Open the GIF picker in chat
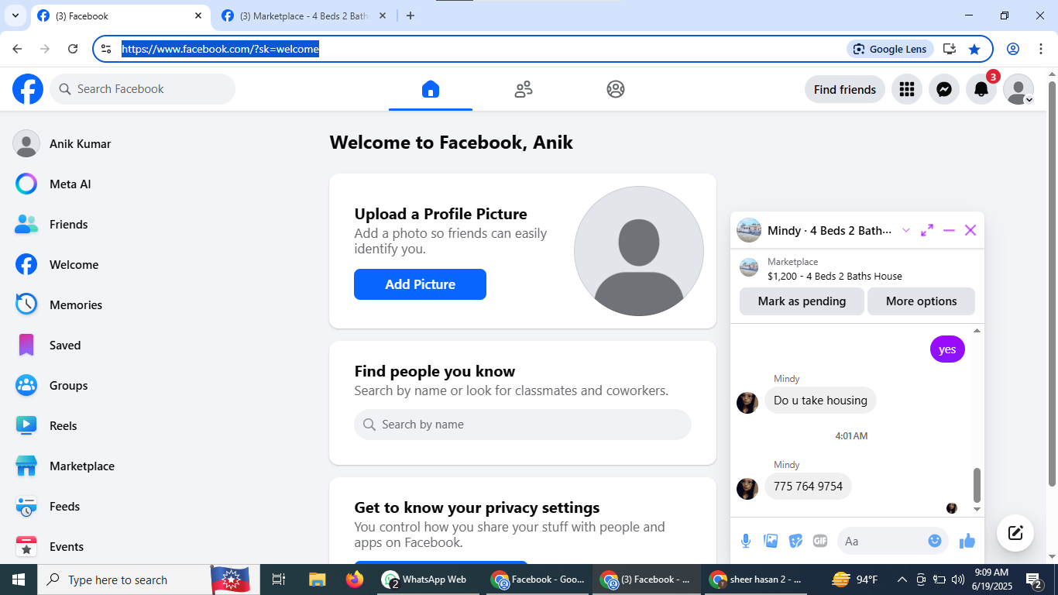Screen dimensions: 1058x595 coord(820,541)
